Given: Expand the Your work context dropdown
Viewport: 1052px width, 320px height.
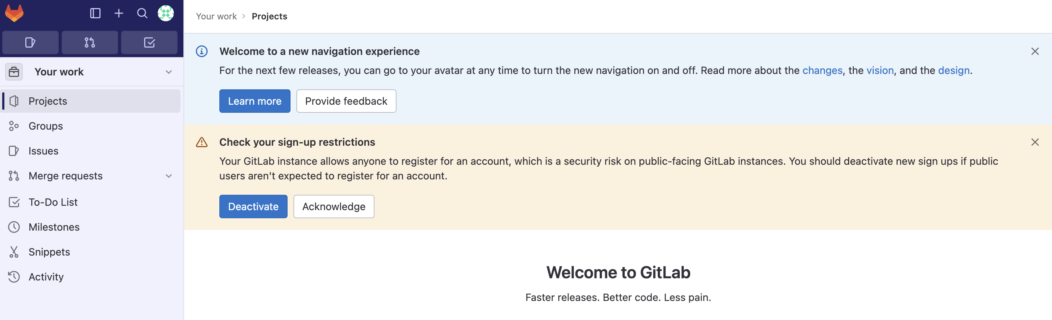Looking at the screenshot, I should click(169, 72).
